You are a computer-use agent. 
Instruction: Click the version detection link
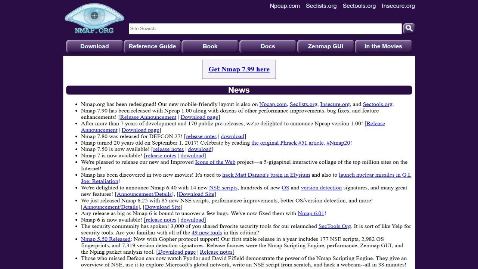tap(321, 188)
